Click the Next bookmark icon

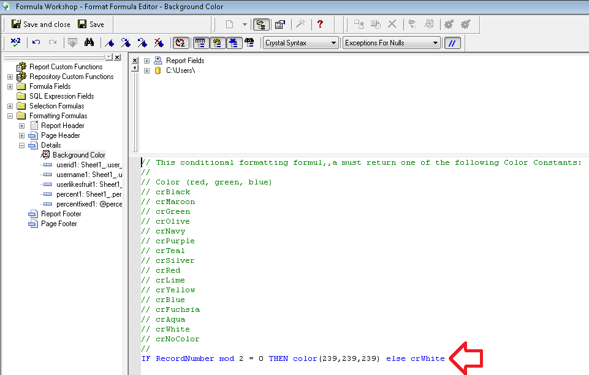[x=126, y=43]
